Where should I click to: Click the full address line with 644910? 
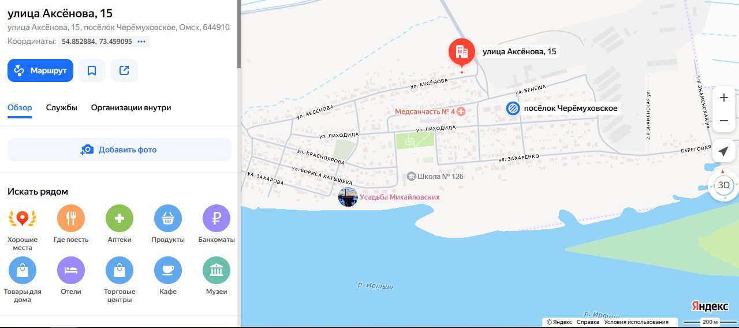coord(118,27)
